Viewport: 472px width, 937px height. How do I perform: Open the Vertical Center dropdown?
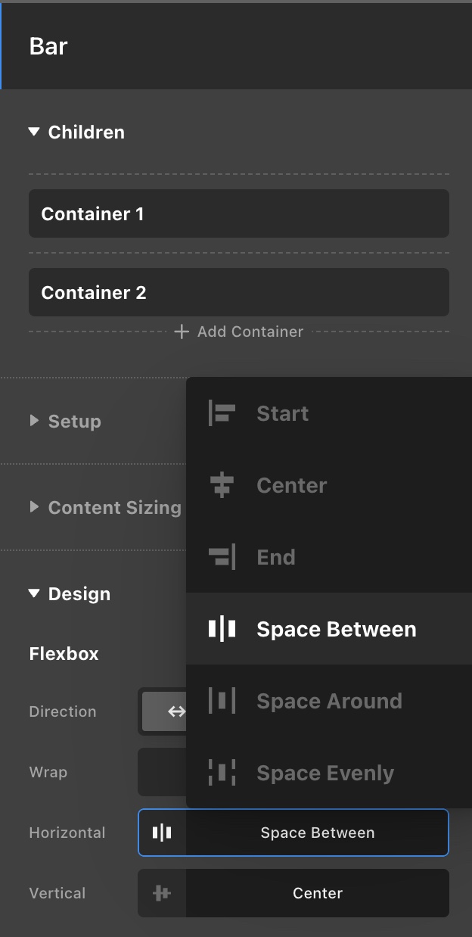point(316,893)
